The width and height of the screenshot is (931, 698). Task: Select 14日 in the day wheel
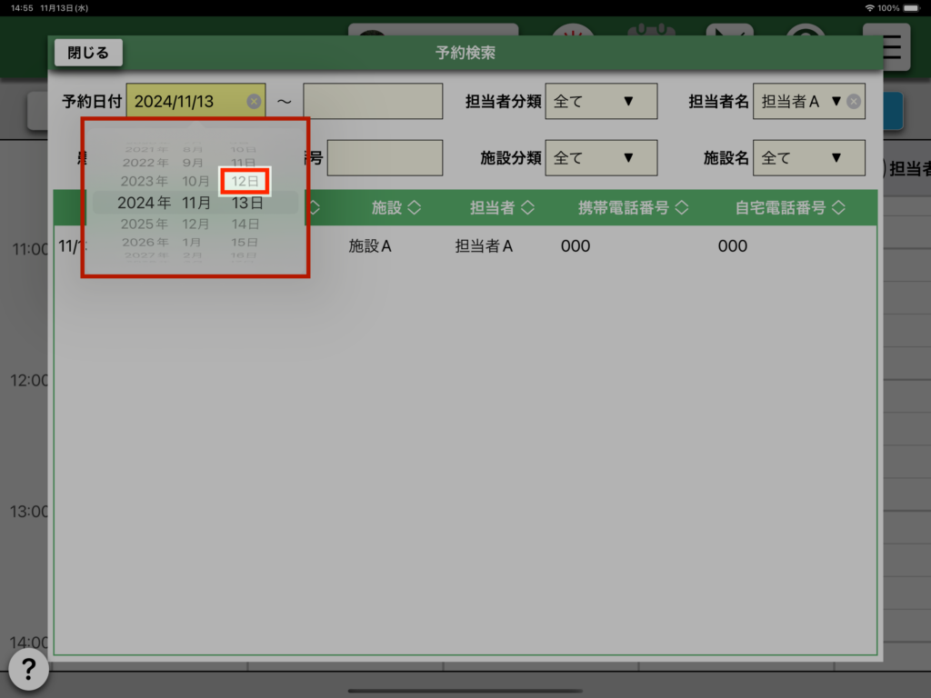(246, 224)
